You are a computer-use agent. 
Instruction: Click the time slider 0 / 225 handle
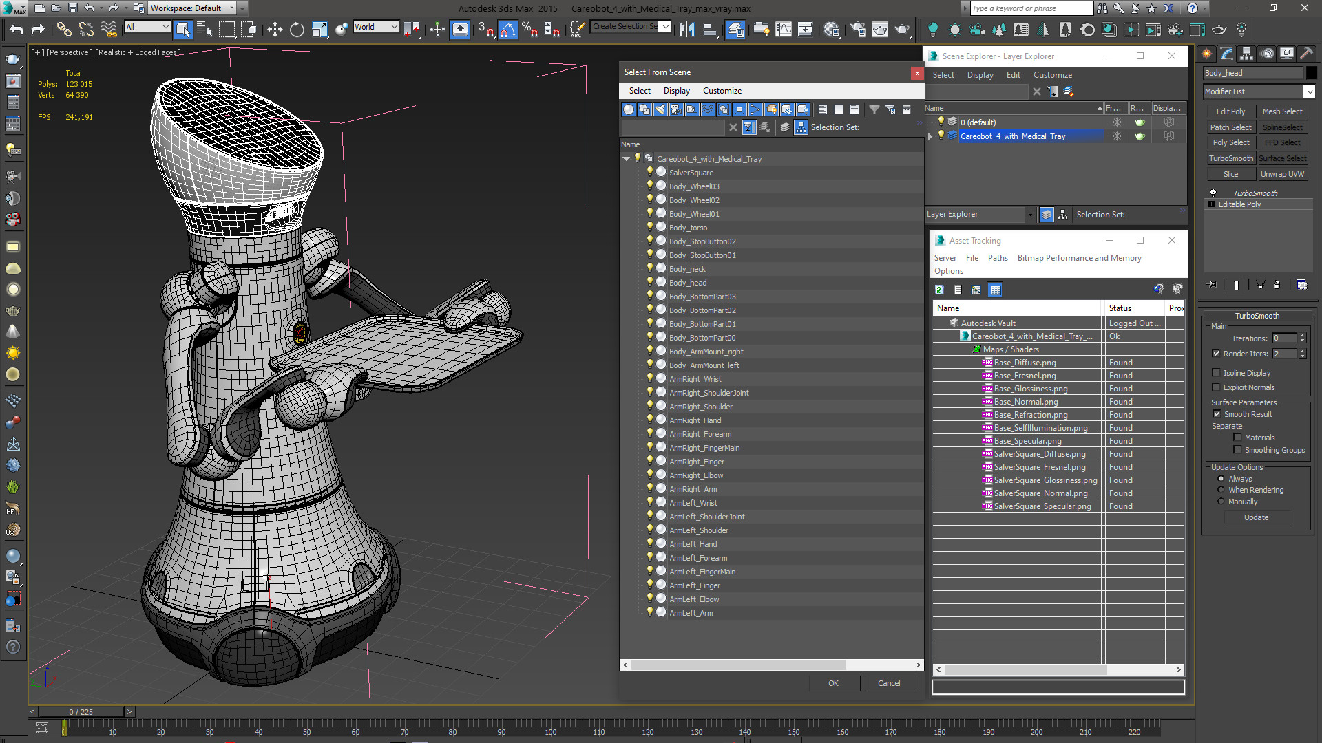(81, 712)
